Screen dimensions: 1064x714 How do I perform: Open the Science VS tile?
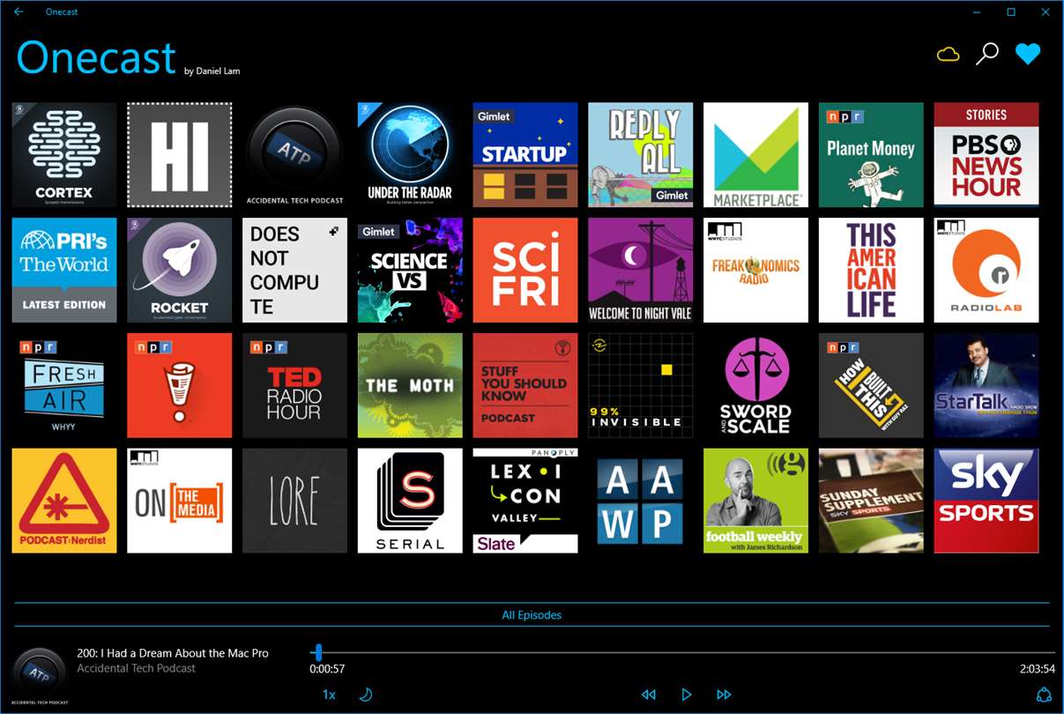click(410, 271)
